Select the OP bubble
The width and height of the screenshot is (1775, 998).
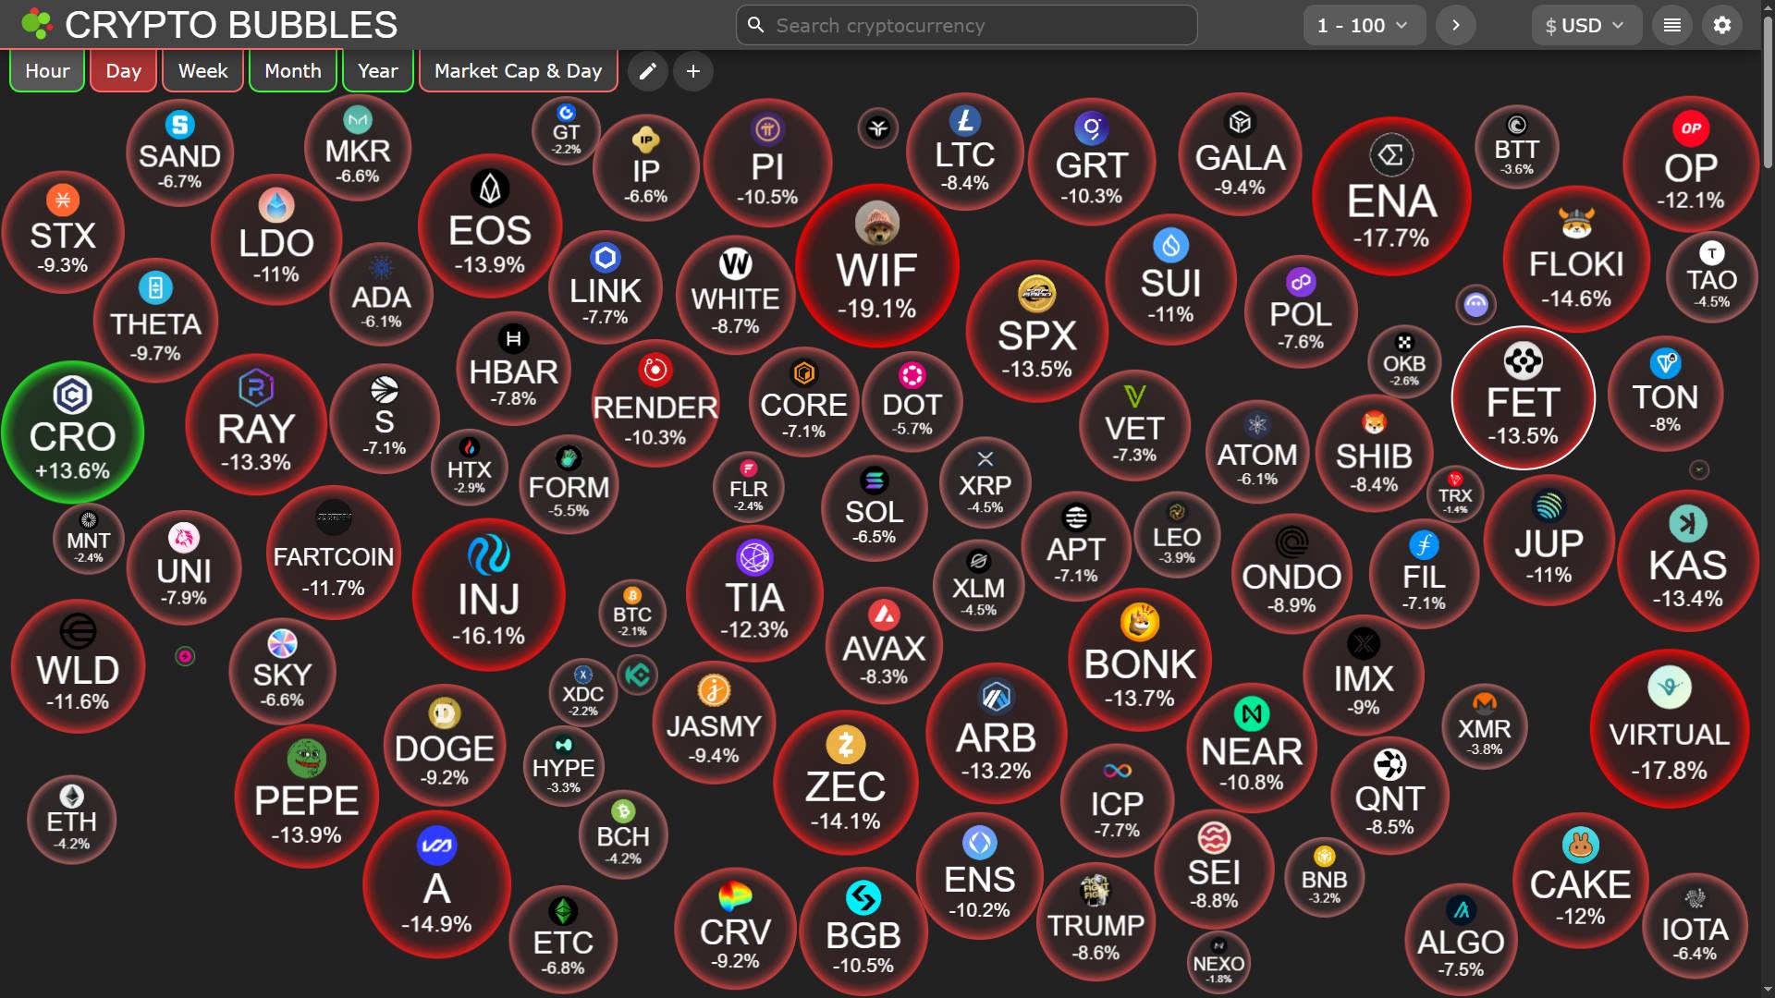click(1691, 164)
